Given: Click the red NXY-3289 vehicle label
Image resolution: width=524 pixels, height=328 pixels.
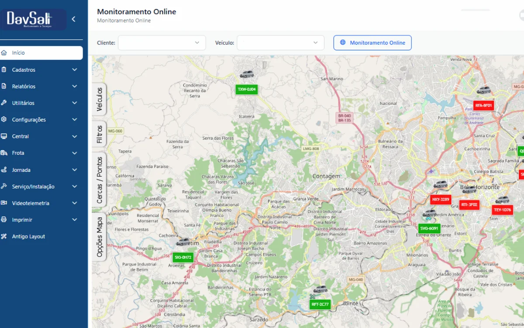Looking at the screenshot, I should pos(441,199).
